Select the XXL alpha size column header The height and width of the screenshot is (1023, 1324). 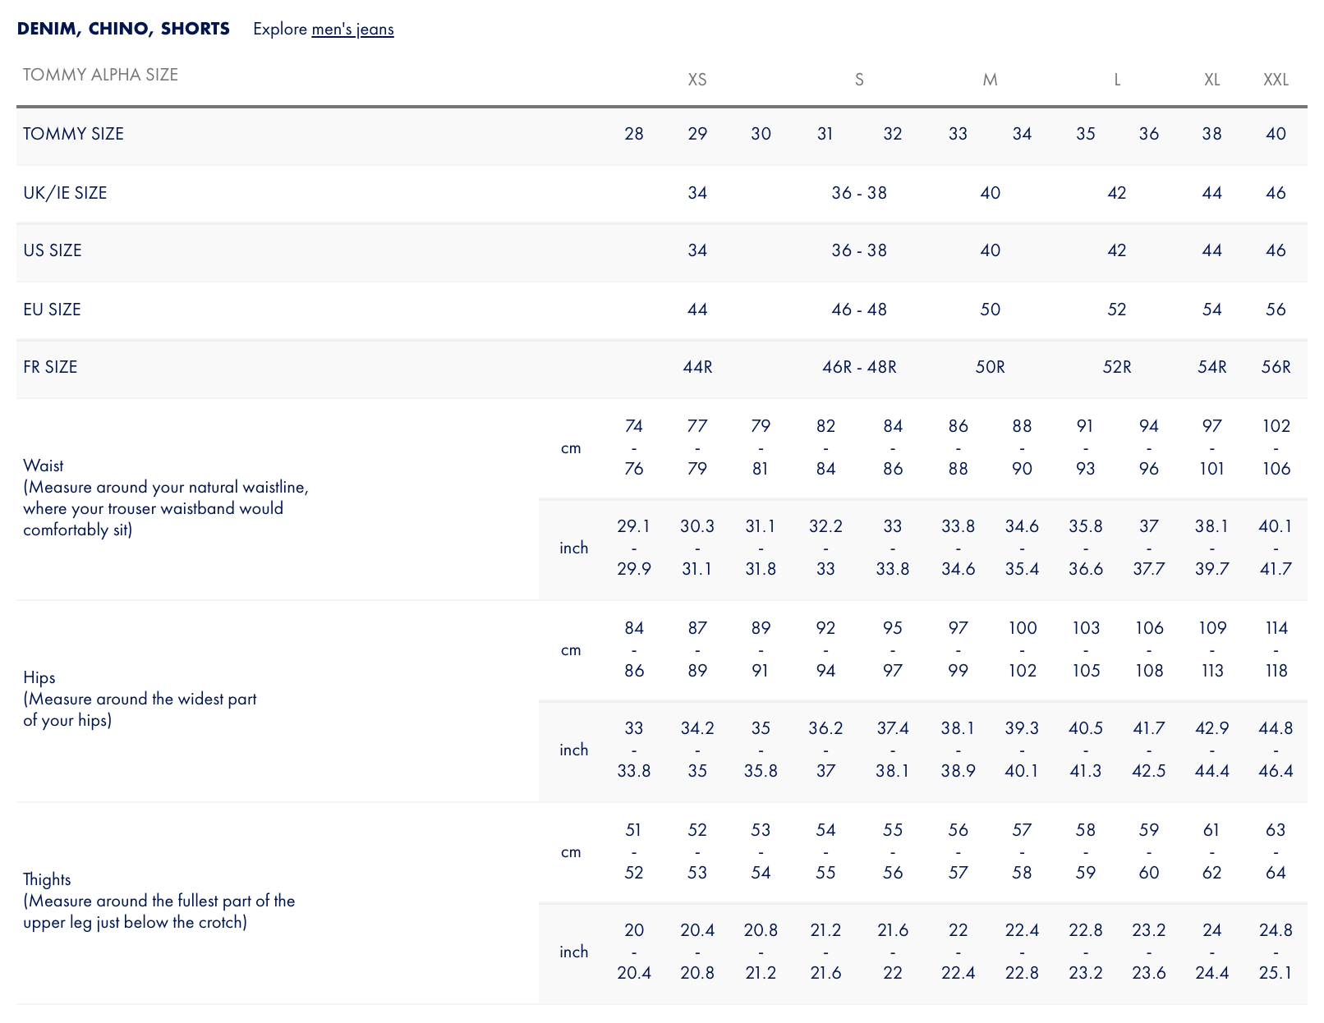[1276, 80]
